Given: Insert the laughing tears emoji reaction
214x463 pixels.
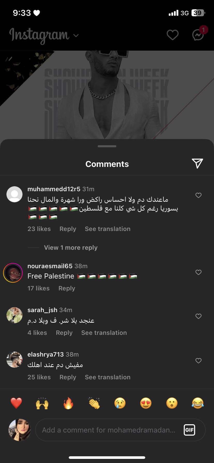Looking at the screenshot, I should (x=198, y=403).
